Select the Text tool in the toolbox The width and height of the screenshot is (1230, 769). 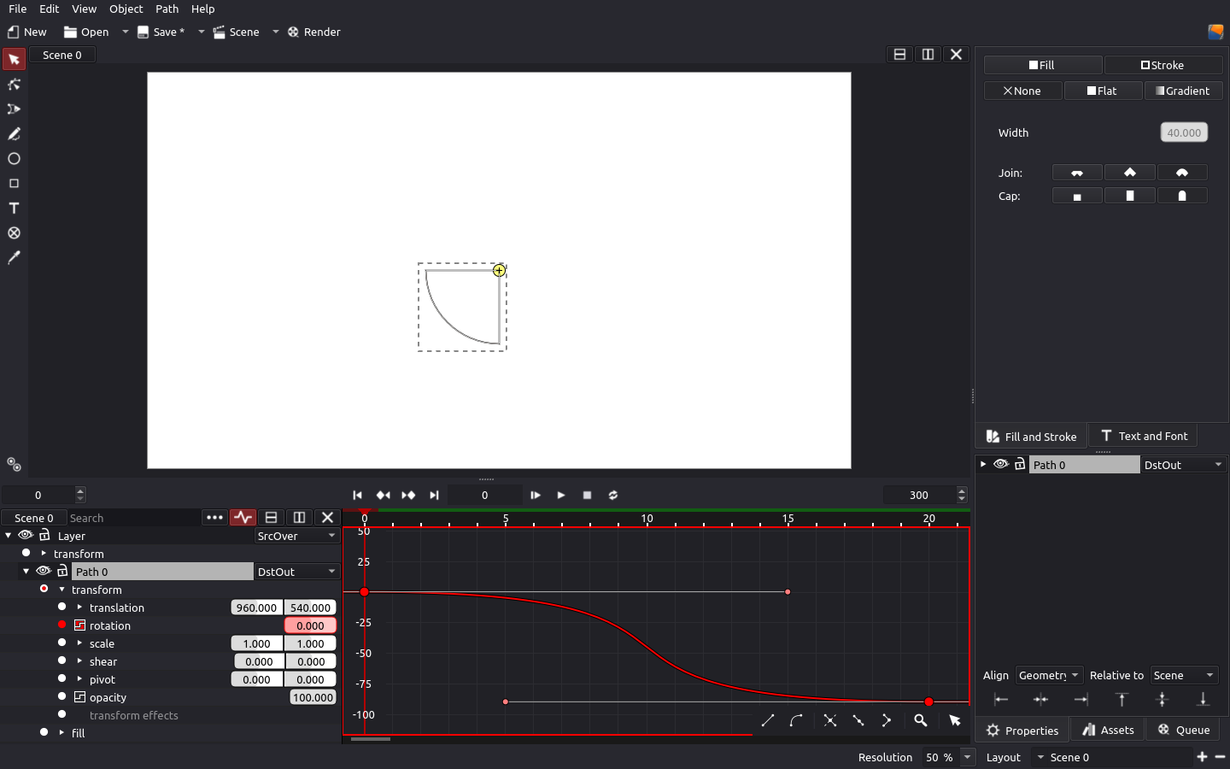pyautogui.click(x=14, y=208)
